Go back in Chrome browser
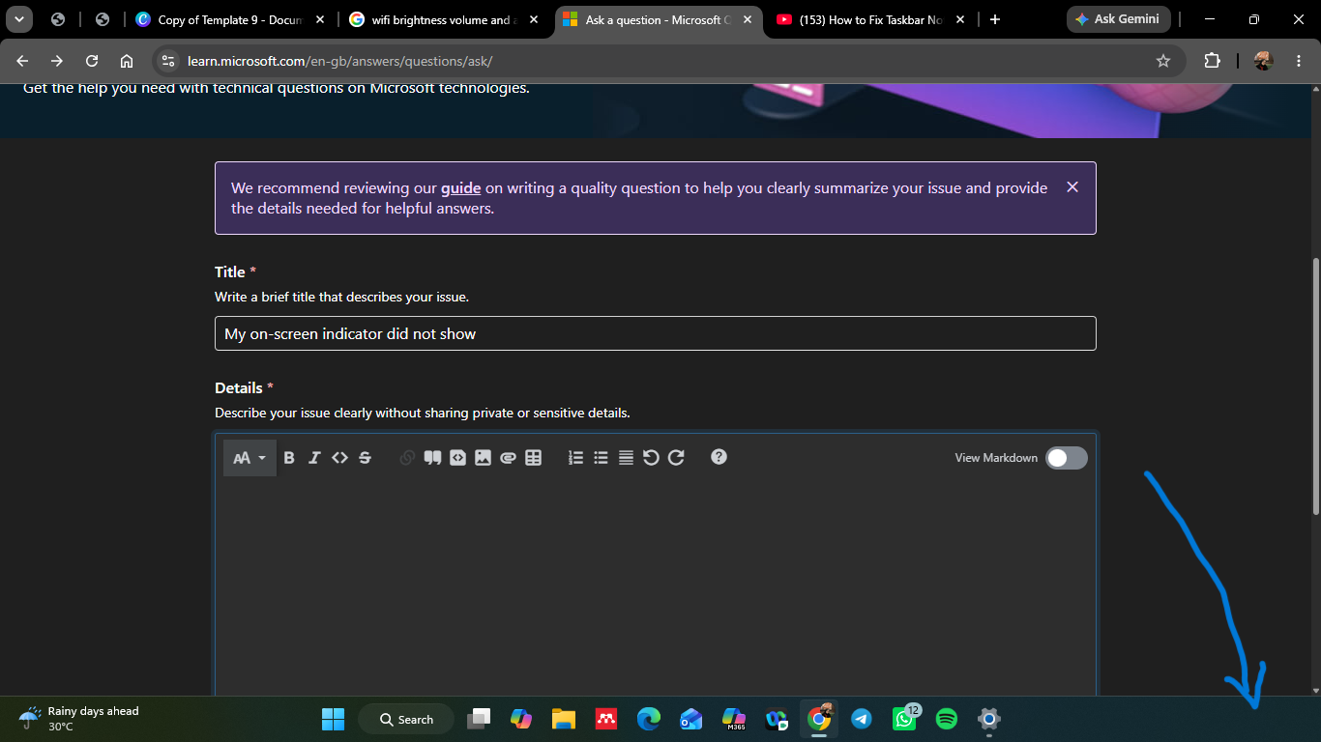1321x742 pixels. click(x=23, y=61)
